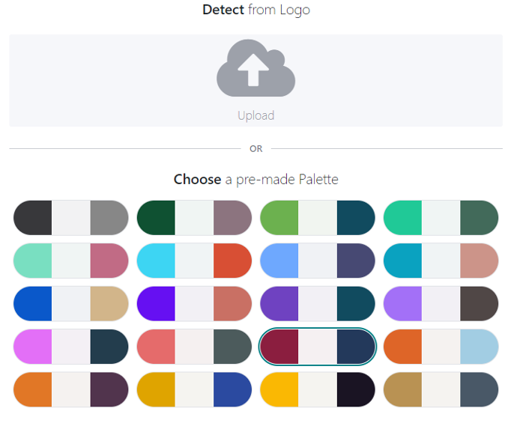517x429 pixels.
Task: Select the violet and coral palette
Action: coord(194,303)
